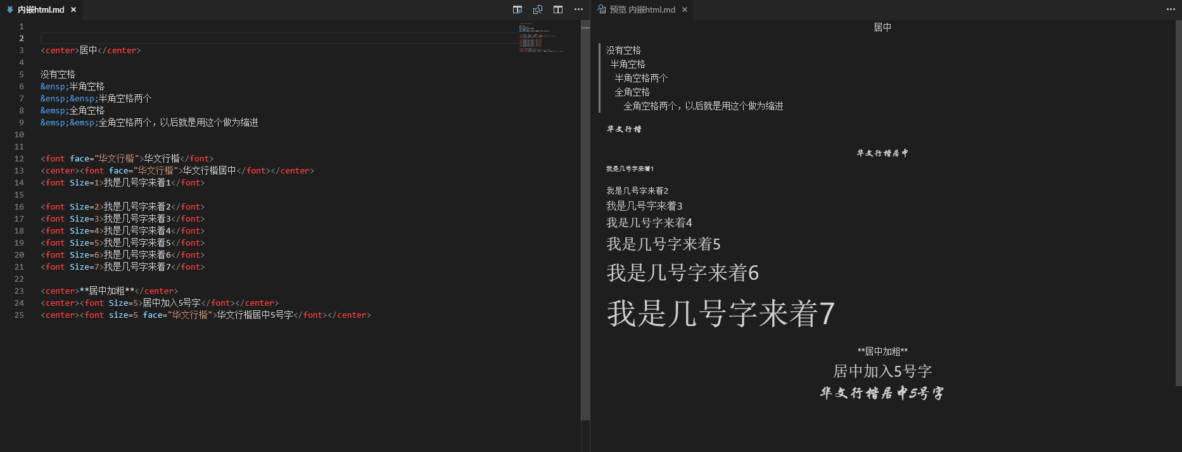Screen dimensions: 1182x452
Task: Split the editor with the split icon
Action: (x=558, y=9)
